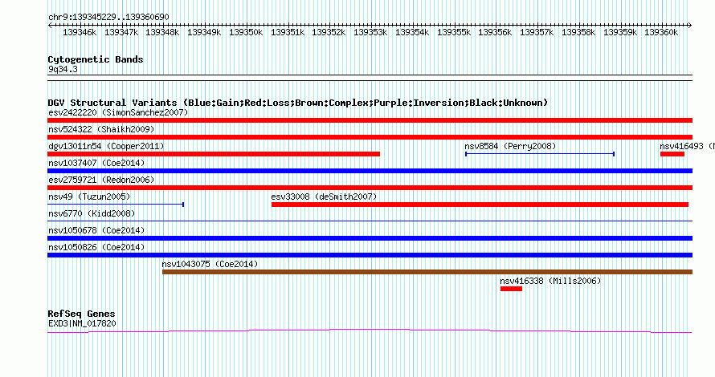Click the nsv416338 (Mills2006) small red bar

pyautogui.click(x=511, y=289)
